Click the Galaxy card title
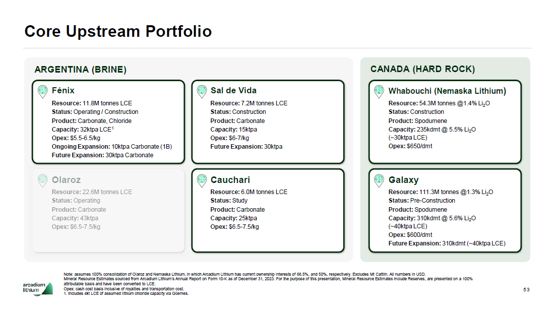This screenshot has height=311, width=553. 403,180
